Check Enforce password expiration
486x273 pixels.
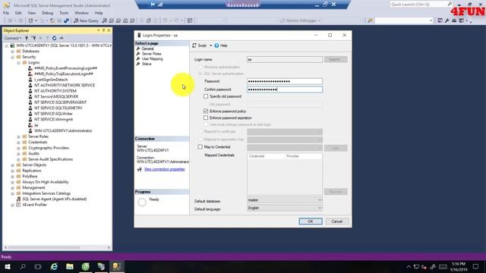(x=206, y=118)
